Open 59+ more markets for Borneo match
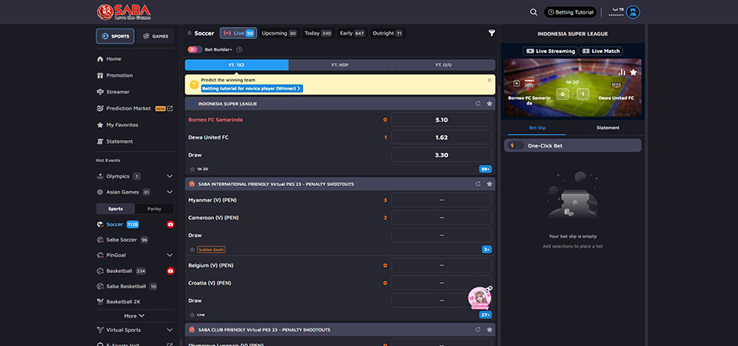Image resolution: width=738 pixels, height=346 pixels. [485, 169]
